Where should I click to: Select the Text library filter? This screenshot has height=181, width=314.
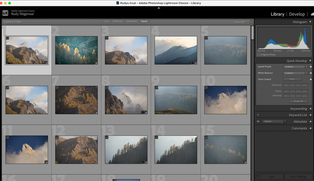(x=107, y=22)
